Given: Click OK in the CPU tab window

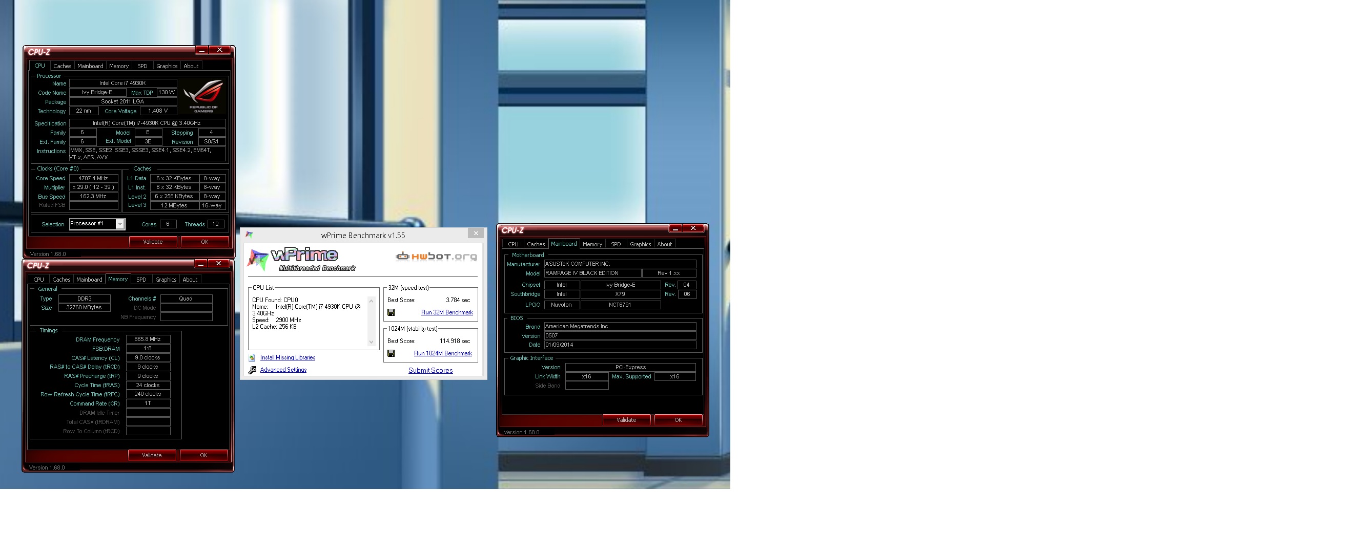Looking at the screenshot, I should click(x=204, y=242).
